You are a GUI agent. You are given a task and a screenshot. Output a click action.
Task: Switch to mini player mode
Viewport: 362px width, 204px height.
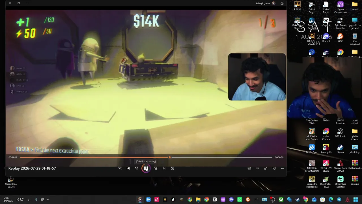click(x=274, y=168)
